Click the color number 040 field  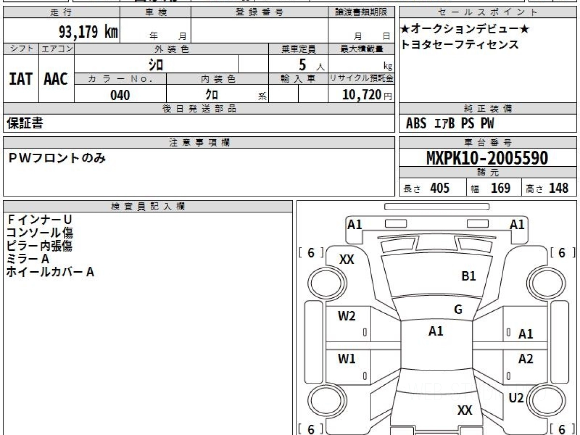[120, 95]
